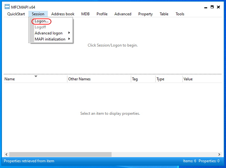This screenshot has width=226, height=168.
Task: Open the Advanced menu
Action: [123, 14]
